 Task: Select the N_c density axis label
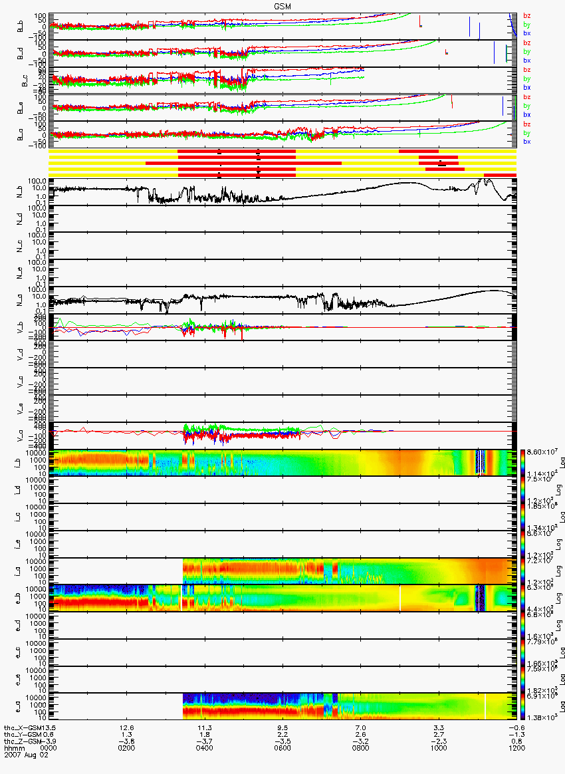(20, 245)
